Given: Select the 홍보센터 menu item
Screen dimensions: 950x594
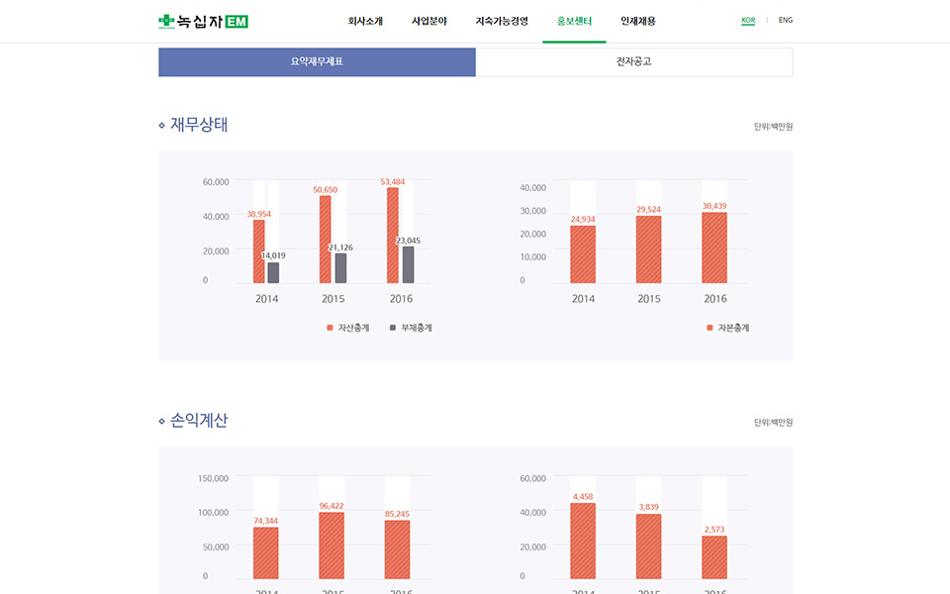Looking at the screenshot, I should [574, 21].
